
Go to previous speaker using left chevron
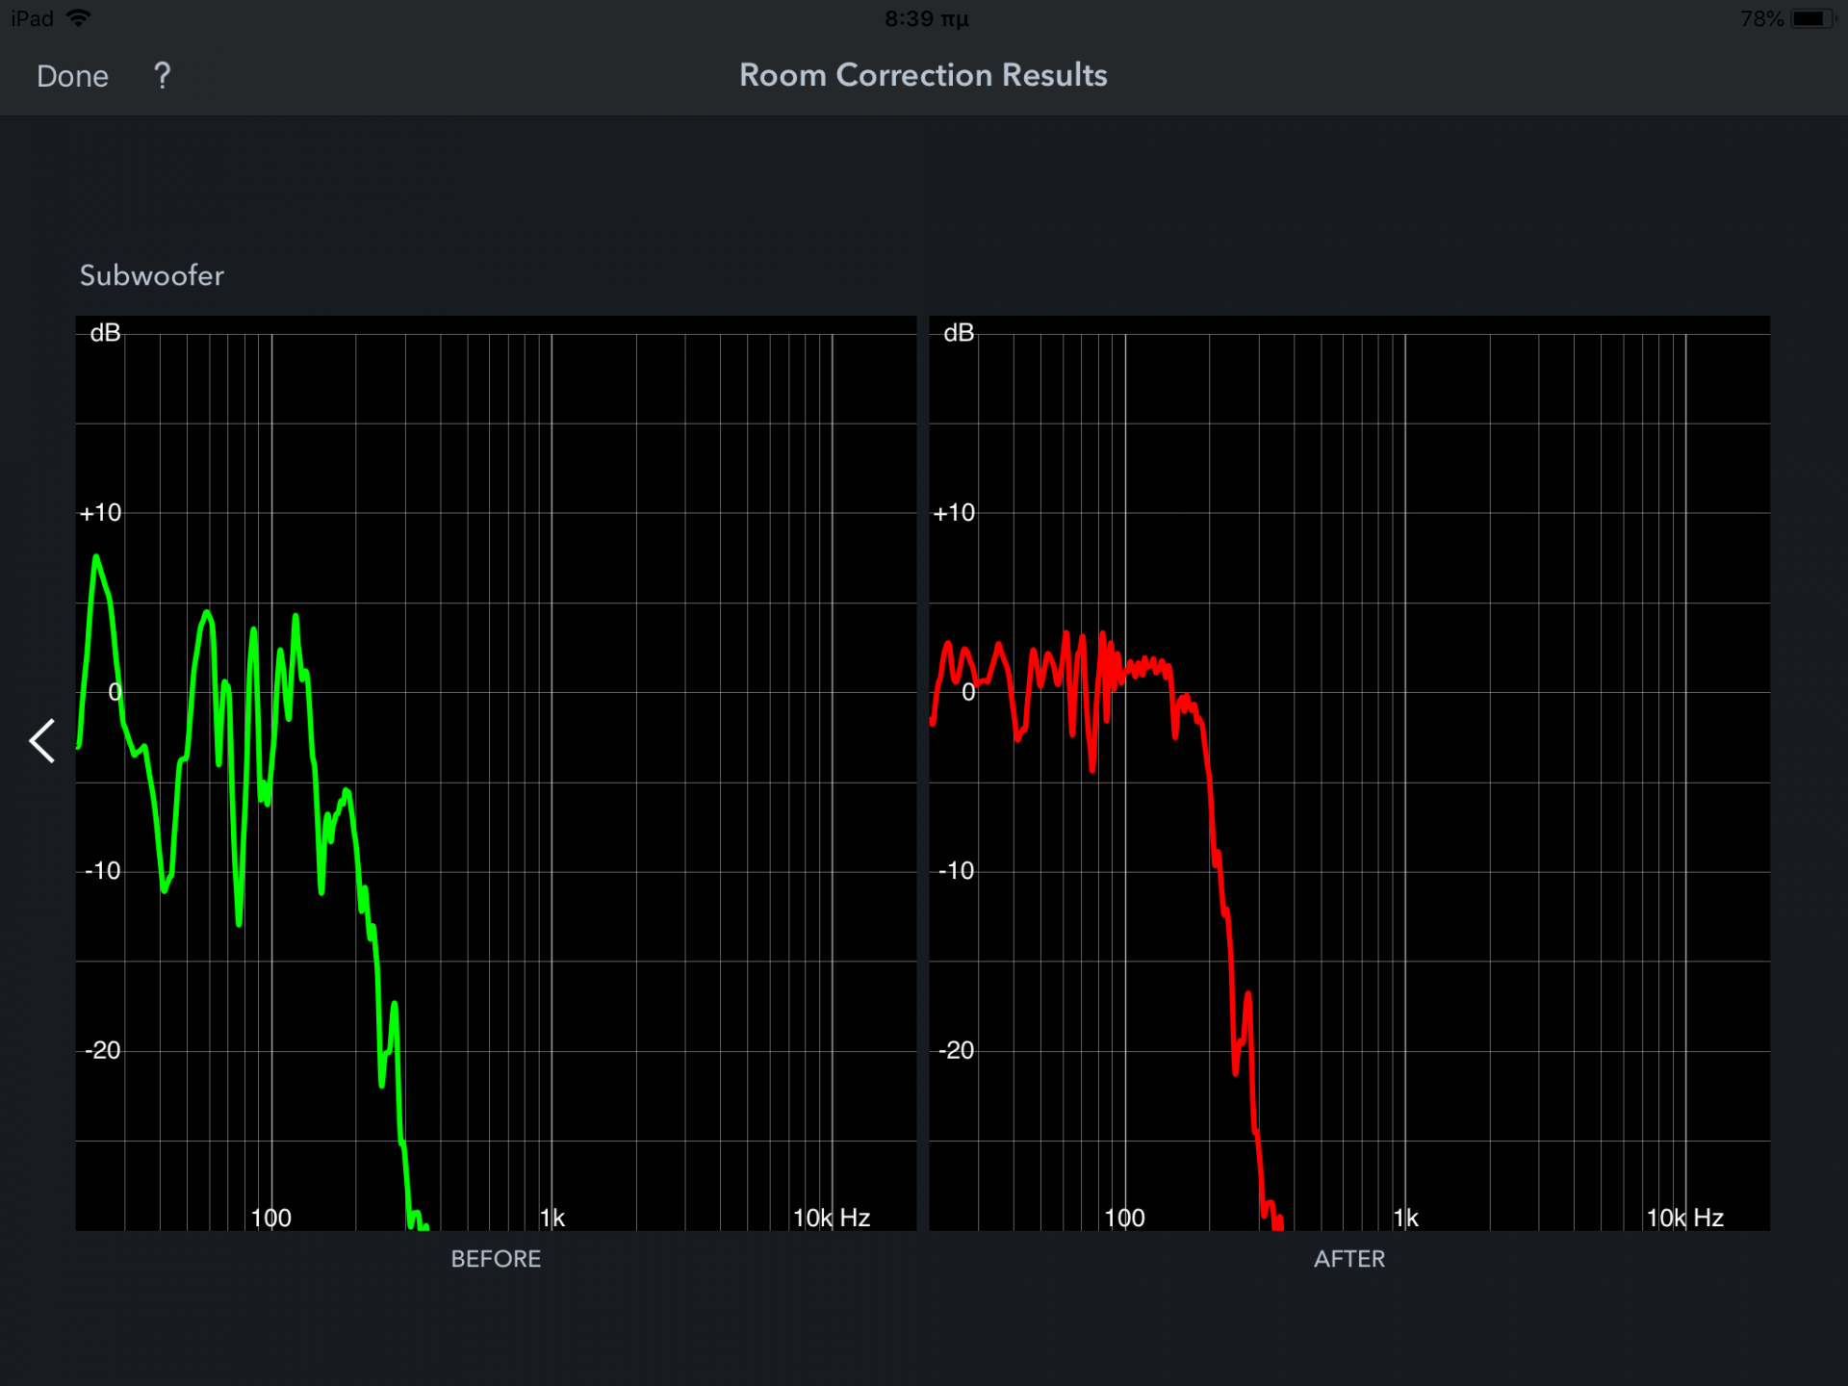tap(42, 740)
